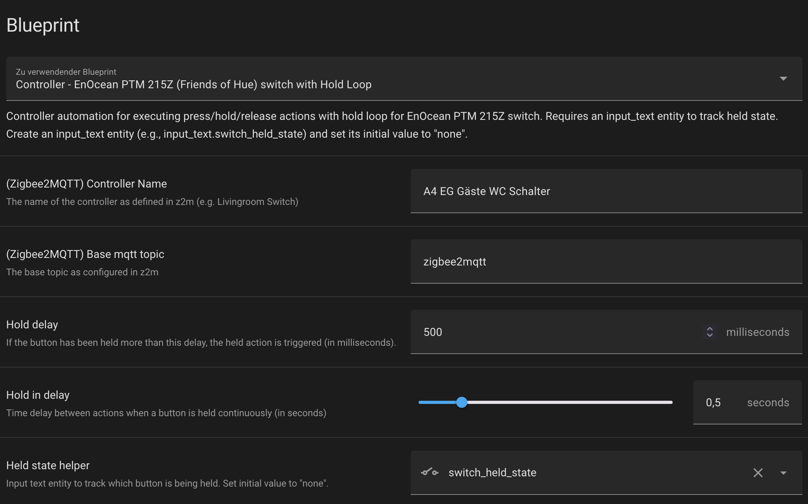Screen dimensions: 808x504
Task: Increase Hold delay with the up stepper arrow
Action: point(710,329)
